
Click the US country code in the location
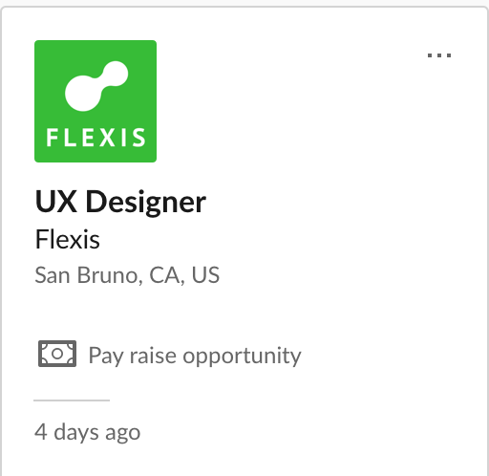click(205, 274)
